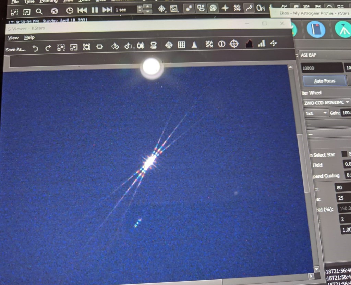
Task: Click Save As... in the FITS toolbar
Action: tap(15, 50)
